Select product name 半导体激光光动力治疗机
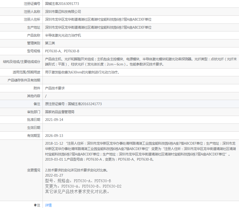Screen dimensions: 239x208 tap(63, 35)
